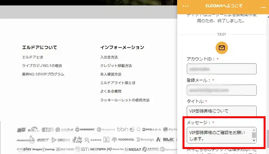Open the クレジット移動方法 link
This screenshot has height=154, width=269.
116,66
